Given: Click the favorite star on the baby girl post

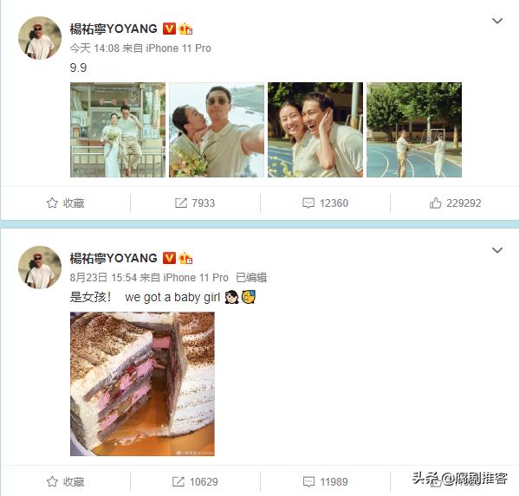Looking at the screenshot, I should 52,481.
